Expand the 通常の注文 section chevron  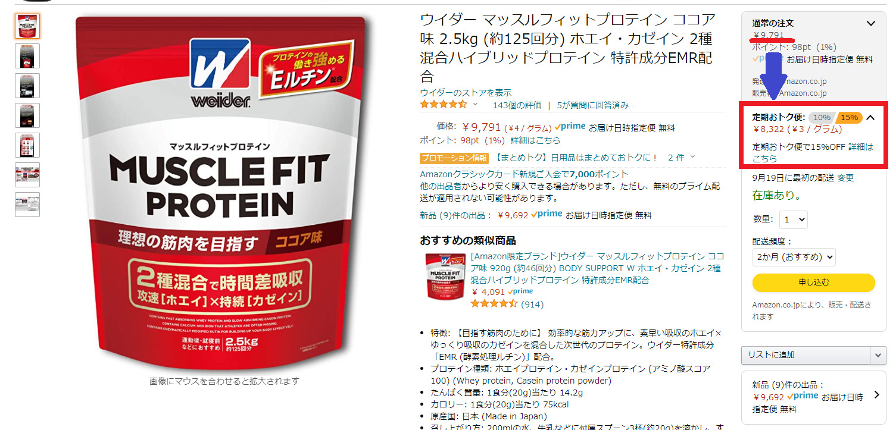point(871,24)
